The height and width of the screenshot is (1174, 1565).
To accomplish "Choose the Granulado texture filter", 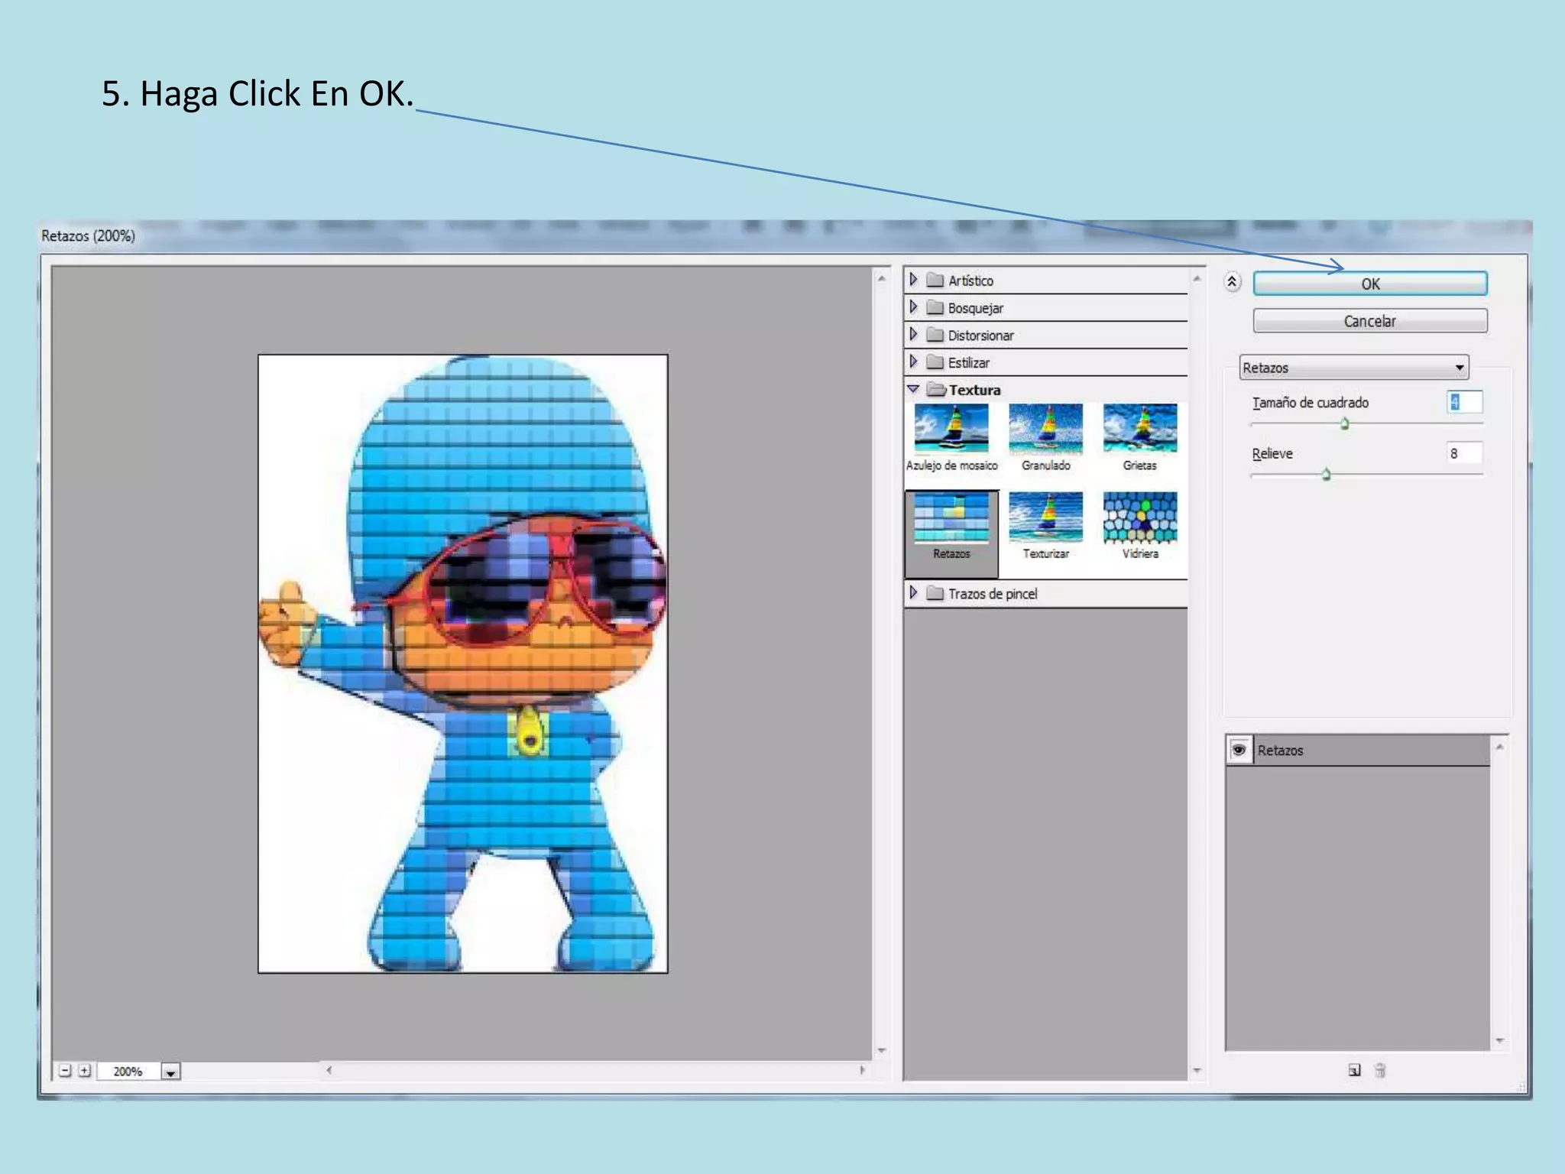I will point(1045,430).
